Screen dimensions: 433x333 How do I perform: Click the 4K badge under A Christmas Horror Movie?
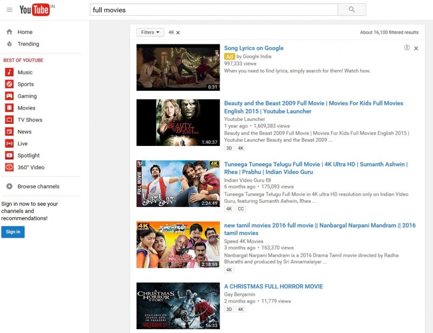coord(241,309)
